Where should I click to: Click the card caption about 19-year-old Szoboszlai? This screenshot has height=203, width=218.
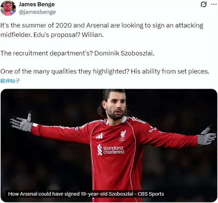pyautogui.click(x=86, y=194)
